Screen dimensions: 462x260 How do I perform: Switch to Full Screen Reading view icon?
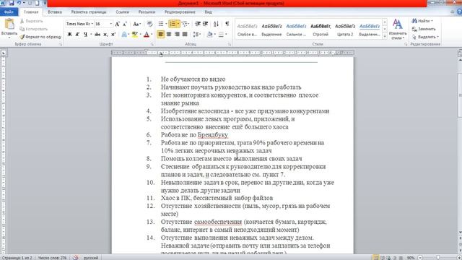(x=383, y=258)
